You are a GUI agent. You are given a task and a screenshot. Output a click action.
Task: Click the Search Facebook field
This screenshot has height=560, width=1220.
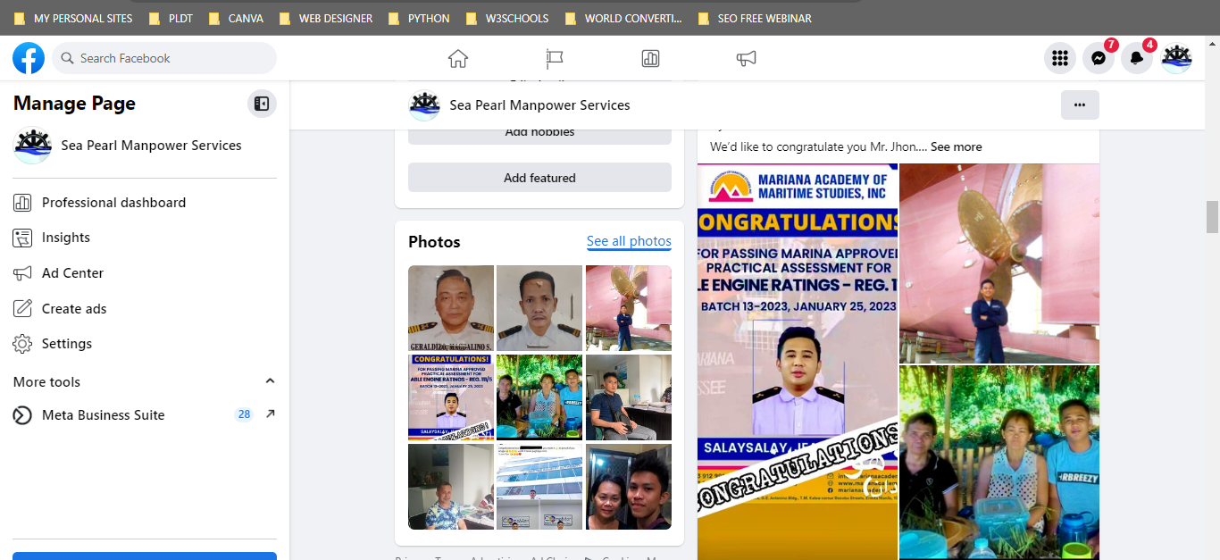coord(164,58)
